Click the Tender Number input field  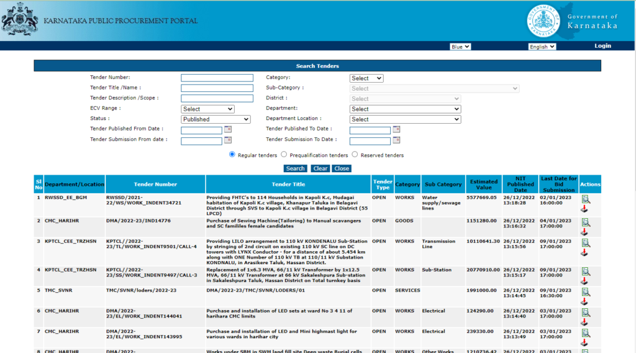point(217,78)
